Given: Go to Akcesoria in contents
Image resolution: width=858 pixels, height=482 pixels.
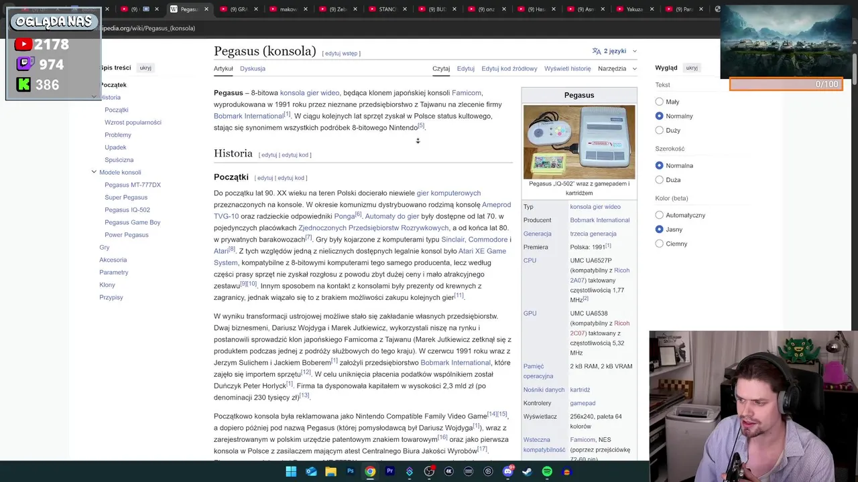Looking at the screenshot, I should click(x=113, y=260).
